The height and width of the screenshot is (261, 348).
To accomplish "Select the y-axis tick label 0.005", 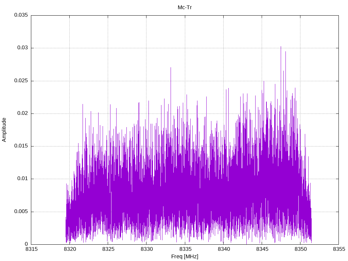I will point(21,211).
